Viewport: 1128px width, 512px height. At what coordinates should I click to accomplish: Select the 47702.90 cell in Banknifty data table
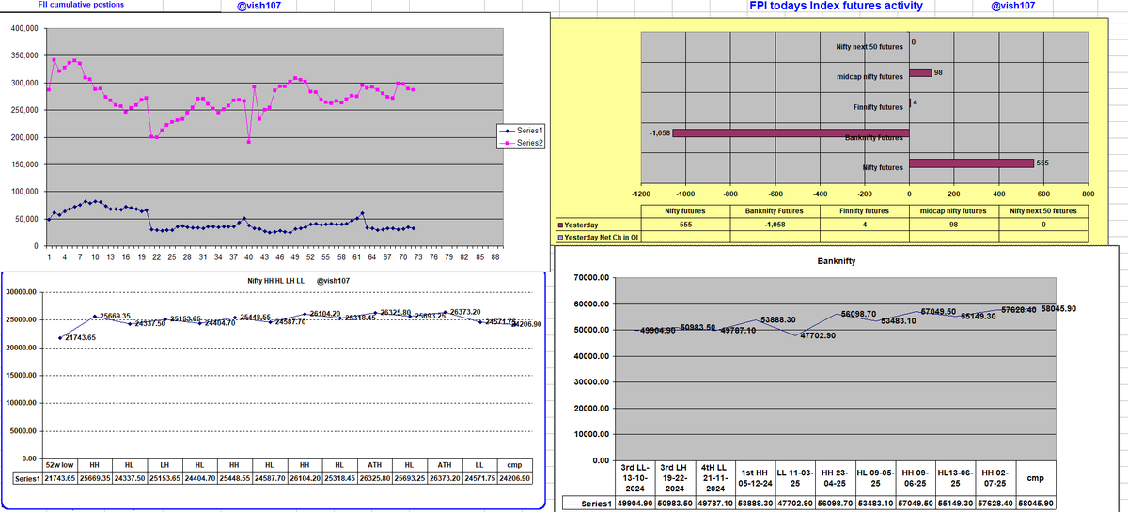[795, 503]
